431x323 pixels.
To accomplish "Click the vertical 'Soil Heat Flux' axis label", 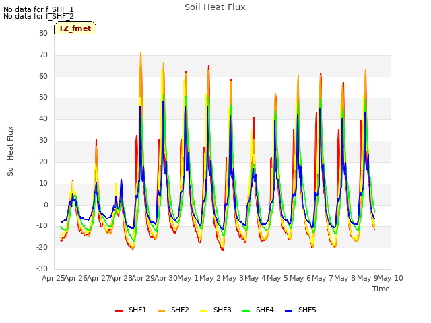I will coord(10,151).
